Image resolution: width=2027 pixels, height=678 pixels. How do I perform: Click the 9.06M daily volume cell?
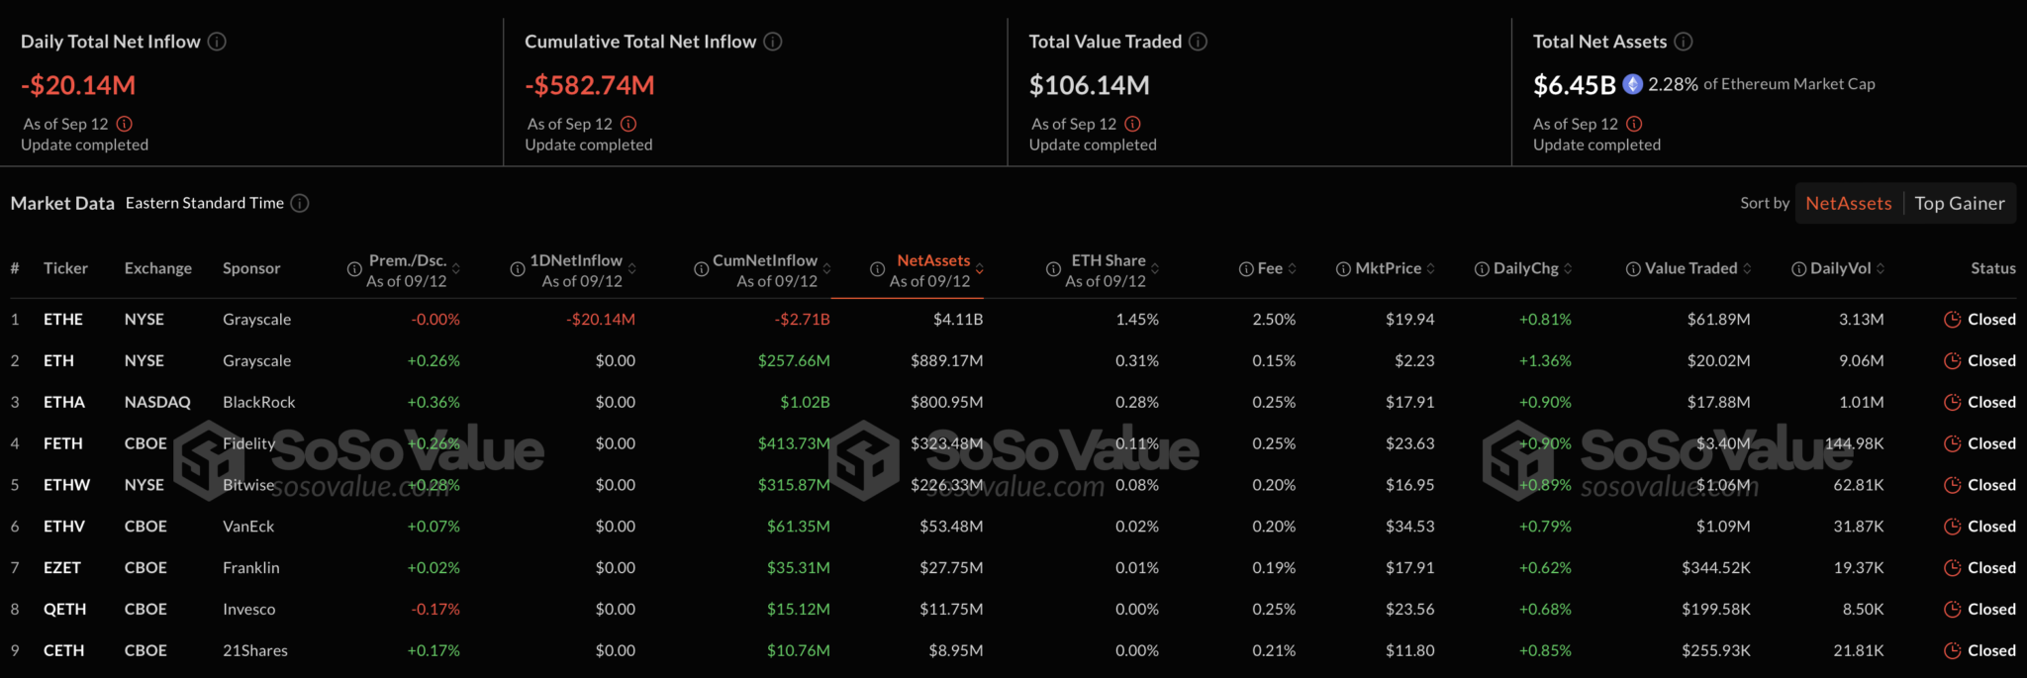point(1862,360)
